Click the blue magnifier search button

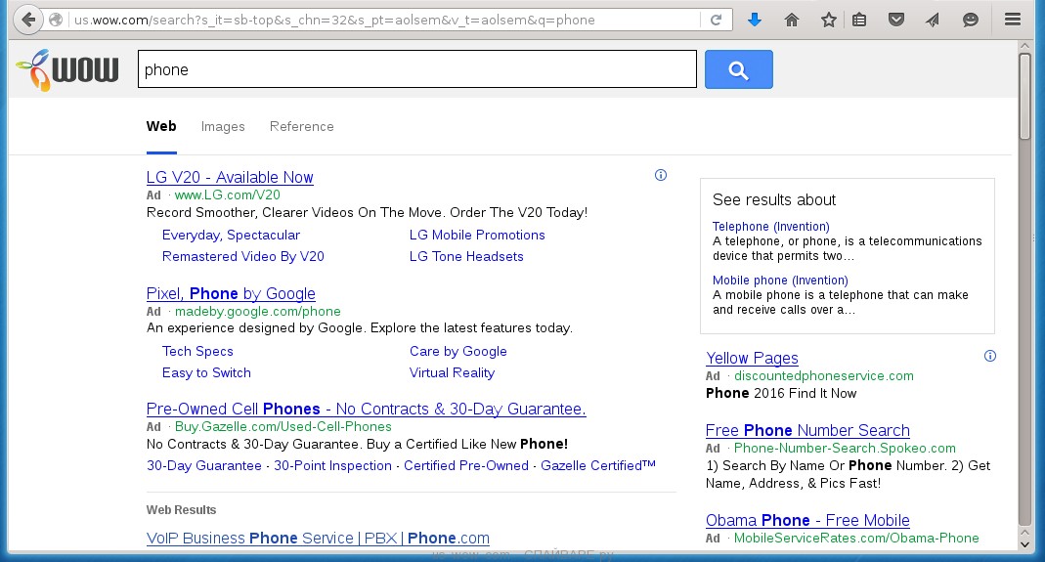pos(738,69)
